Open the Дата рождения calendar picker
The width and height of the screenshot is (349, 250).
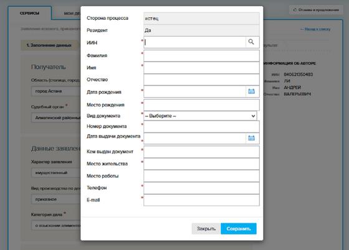click(x=251, y=91)
